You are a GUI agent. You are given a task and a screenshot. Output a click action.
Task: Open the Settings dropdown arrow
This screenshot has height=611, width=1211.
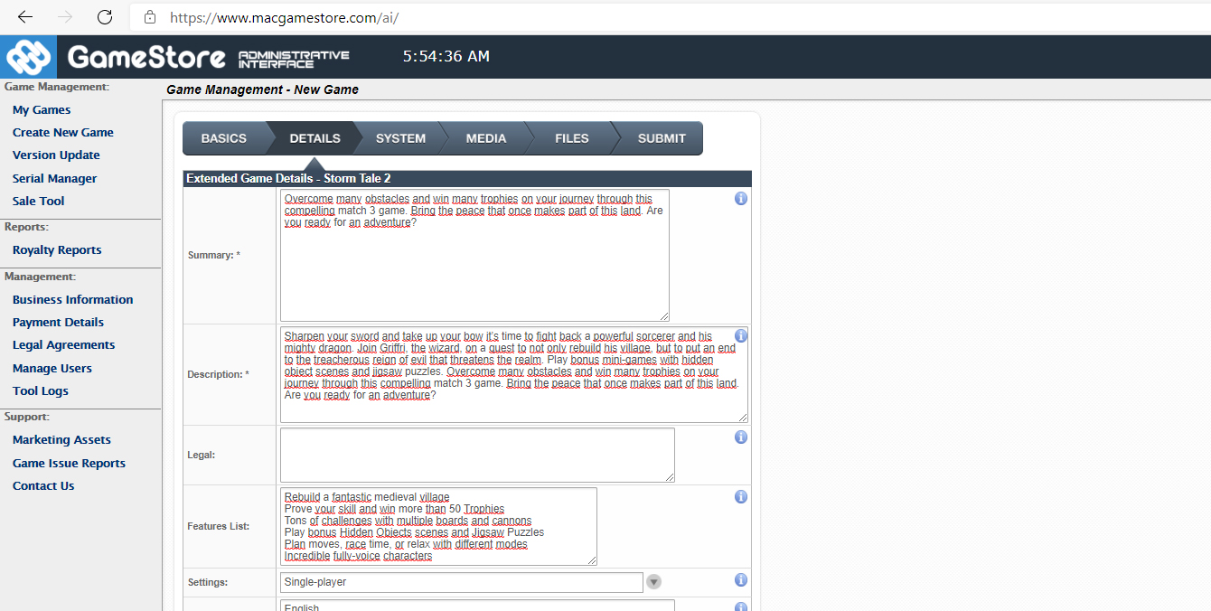click(x=654, y=582)
